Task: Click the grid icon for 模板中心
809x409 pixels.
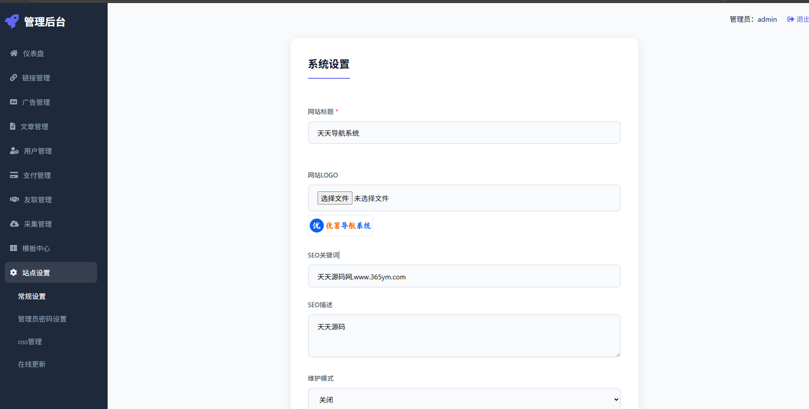Action: pyautogui.click(x=14, y=248)
